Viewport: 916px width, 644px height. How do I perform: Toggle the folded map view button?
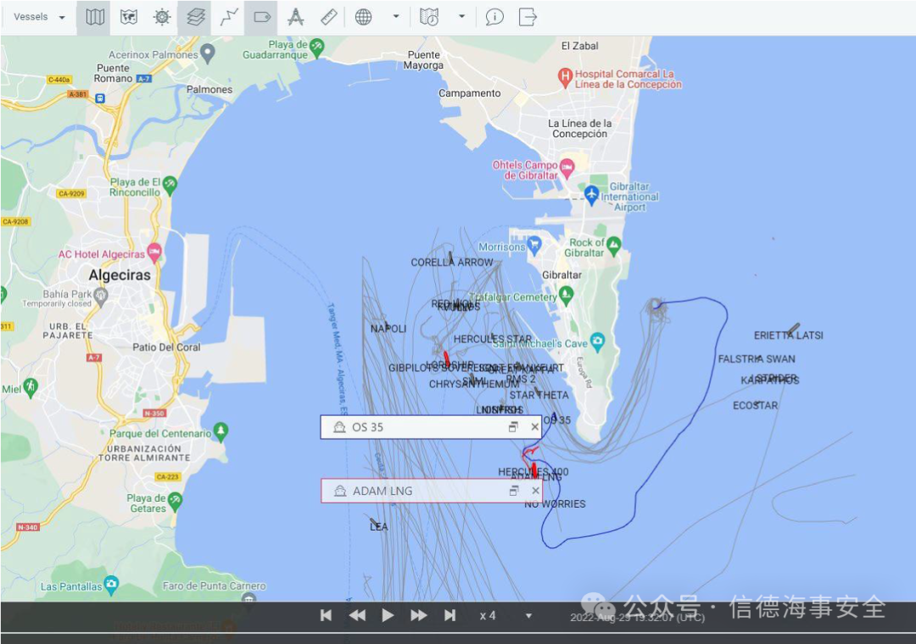tap(95, 17)
